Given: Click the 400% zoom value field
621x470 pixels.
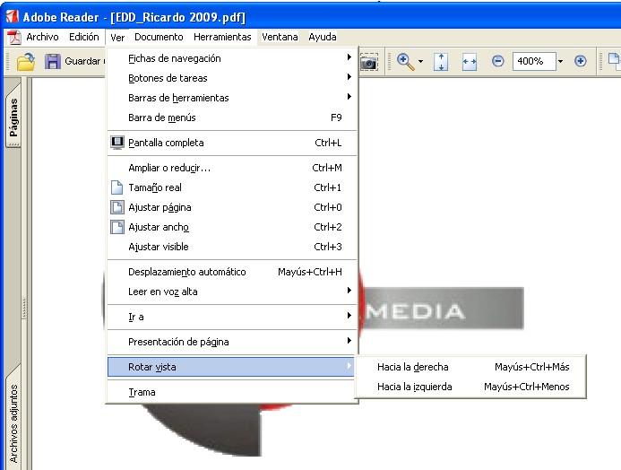Looking at the screenshot, I should pyautogui.click(x=534, y=61).
